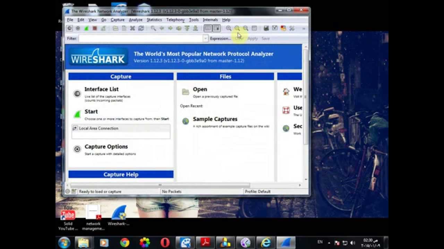Screen dimensions: 444x249
Task: Open the View menu
Action: [93, 20]
